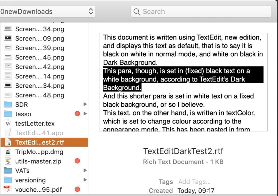Click the PDF icon beside vouche...95.pdf

pos(9,190)
